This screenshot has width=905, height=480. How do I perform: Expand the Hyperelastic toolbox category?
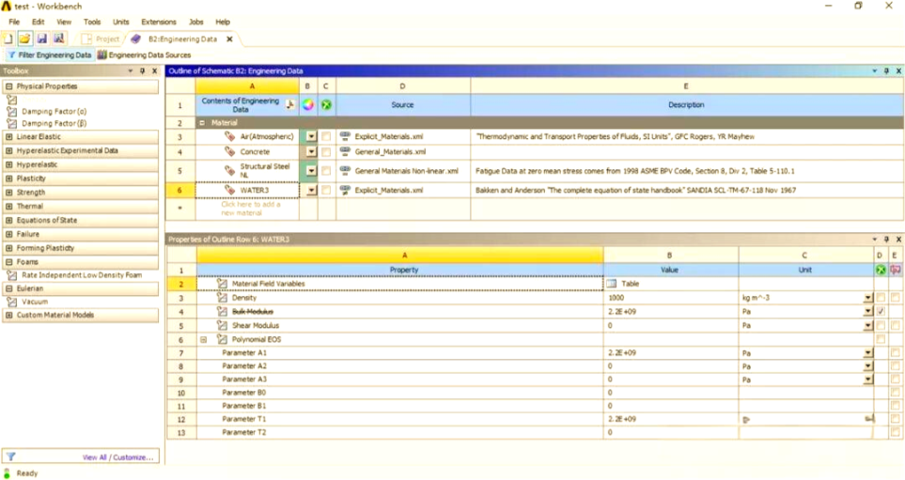[x=8, y=164]
